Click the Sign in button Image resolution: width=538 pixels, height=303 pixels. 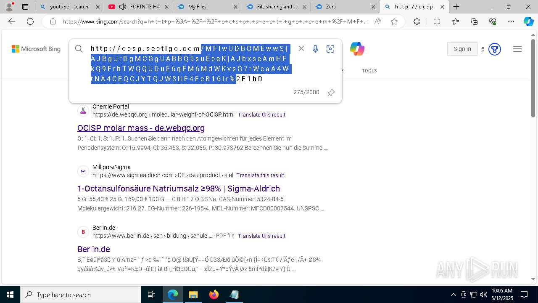[462, 49]
